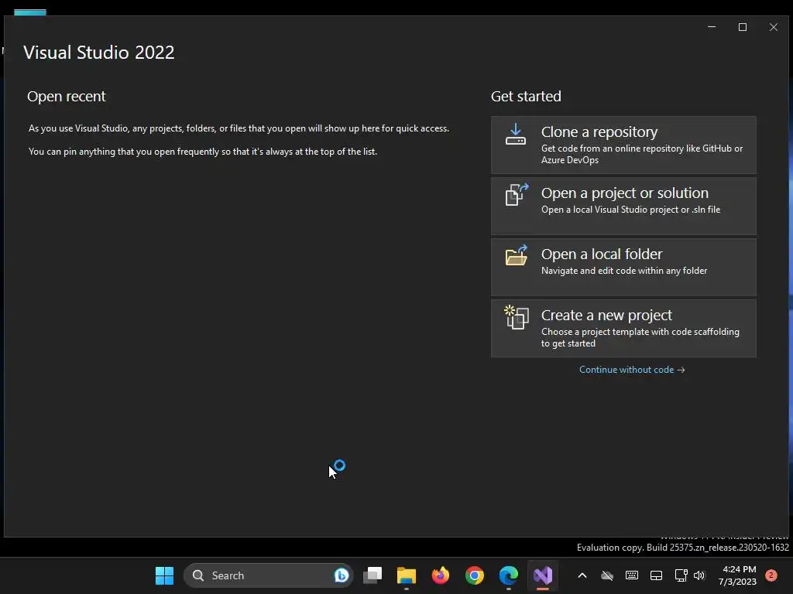This screenshot has height=594, width=793.
Task: Click the Create a new project icon
Action: (517, 317)
